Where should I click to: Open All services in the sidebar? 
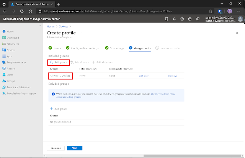pos(11,44)
